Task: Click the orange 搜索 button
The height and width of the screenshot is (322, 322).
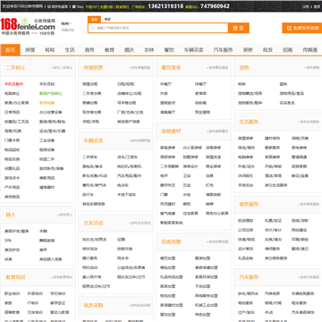Action: [x=239, y=28]
